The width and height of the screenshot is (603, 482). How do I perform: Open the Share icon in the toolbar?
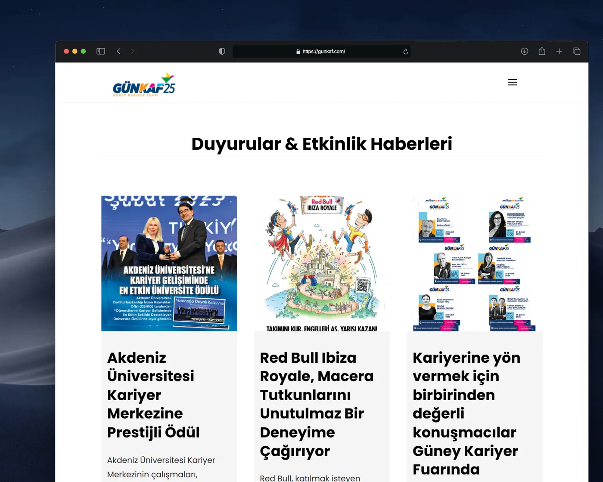pos(542,51)
